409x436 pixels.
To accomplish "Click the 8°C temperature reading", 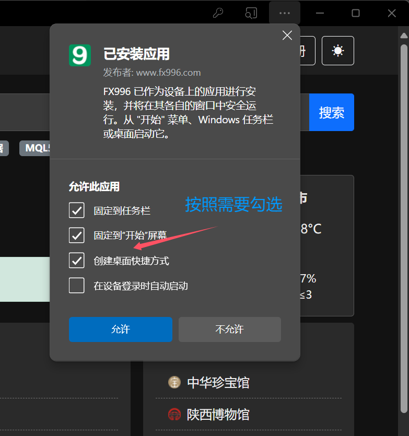I will pyautogui.click(x=311, y=229).
